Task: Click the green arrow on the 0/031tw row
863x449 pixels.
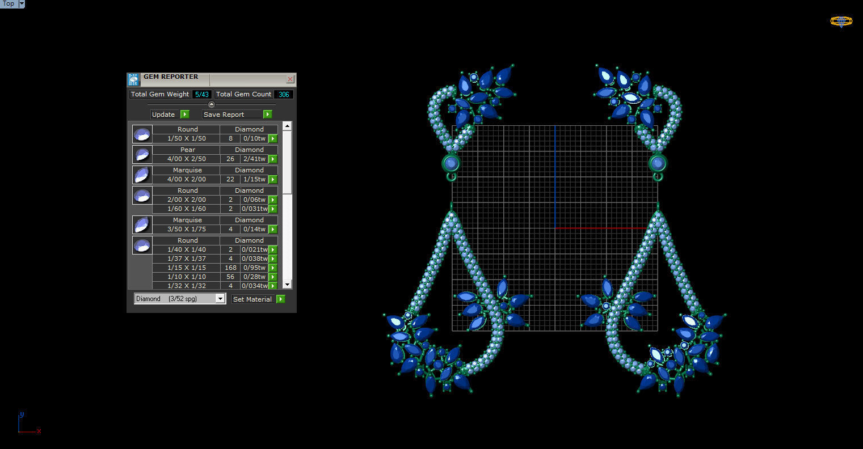Action: [x=273, y=209]
